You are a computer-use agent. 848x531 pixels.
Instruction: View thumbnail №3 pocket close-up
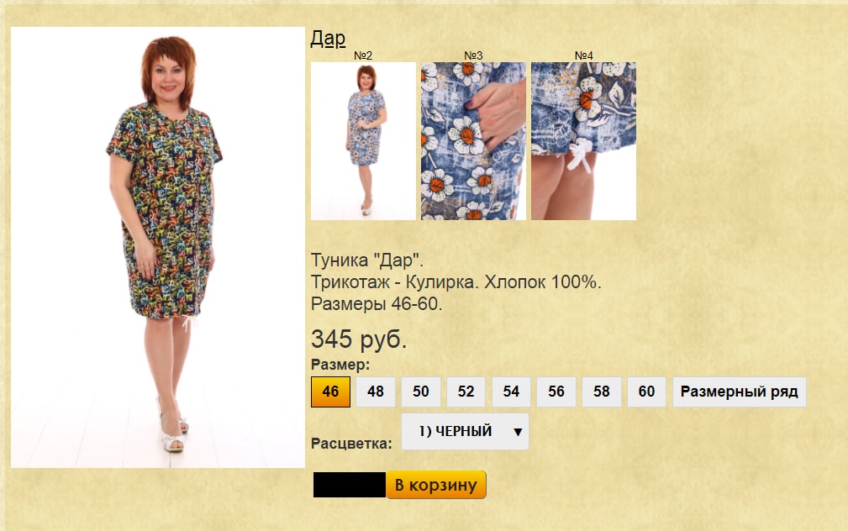click(x=473, y=140)
